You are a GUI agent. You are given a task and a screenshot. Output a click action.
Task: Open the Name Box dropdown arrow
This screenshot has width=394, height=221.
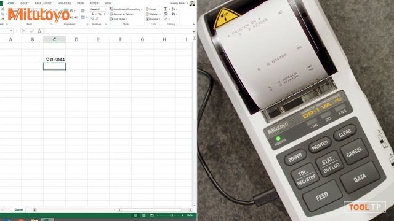[11, 31]
